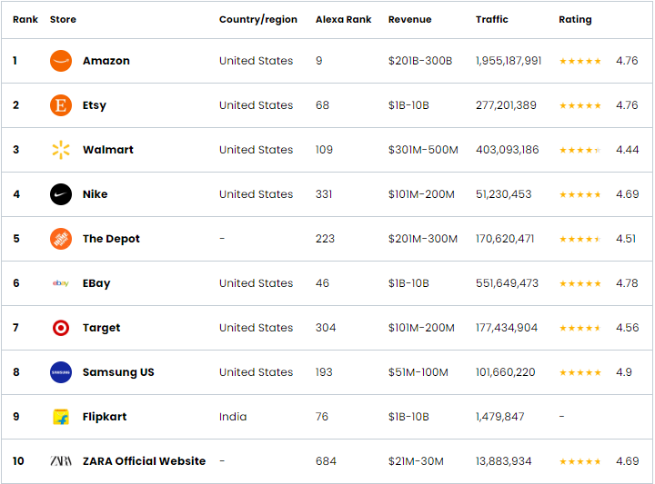Select the Walmart spark logo
Image resolution: width=655 pixels, height=484 pixels.
point(61,150)
